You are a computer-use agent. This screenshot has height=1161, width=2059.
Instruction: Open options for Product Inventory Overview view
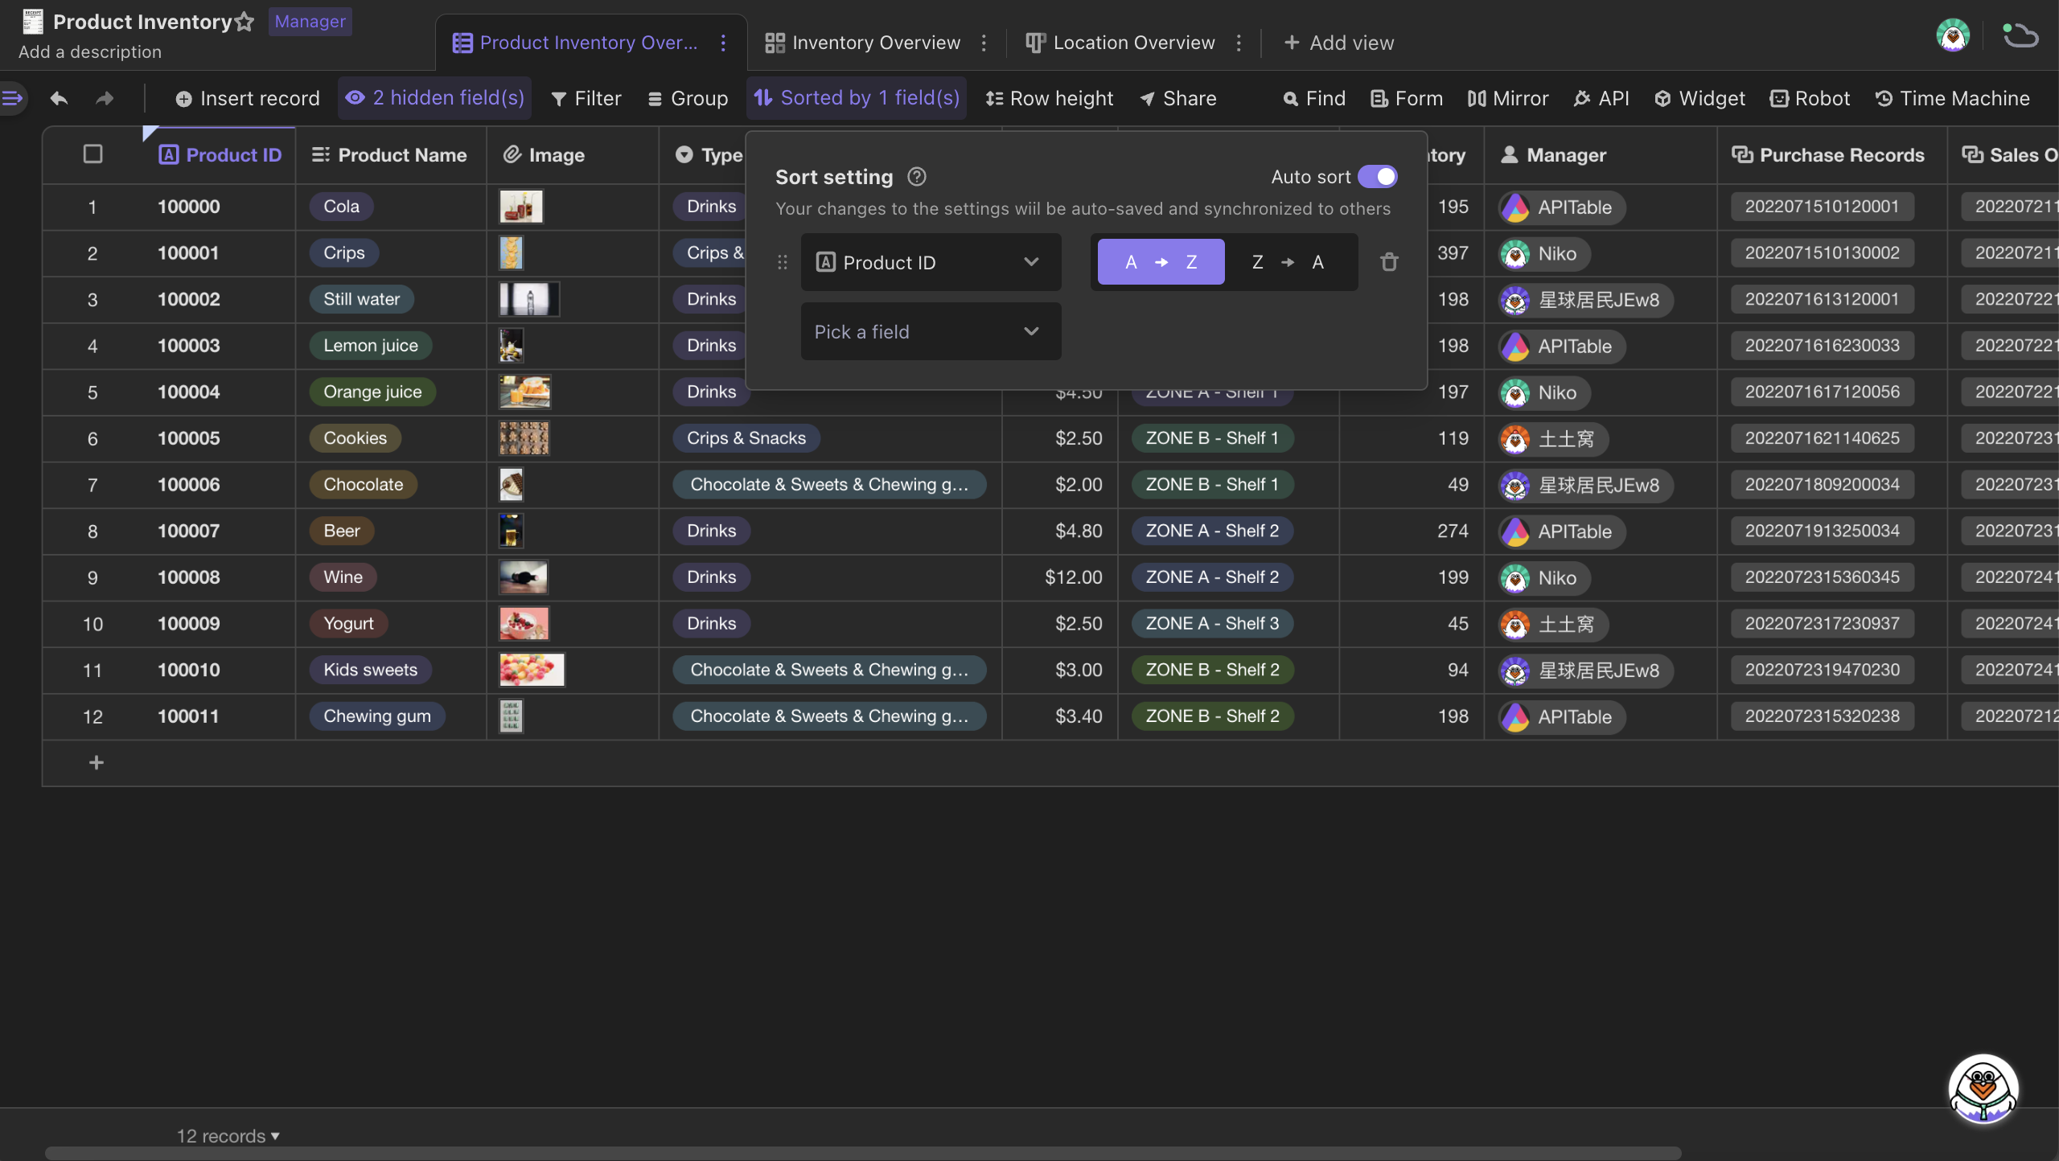(723, 43)
